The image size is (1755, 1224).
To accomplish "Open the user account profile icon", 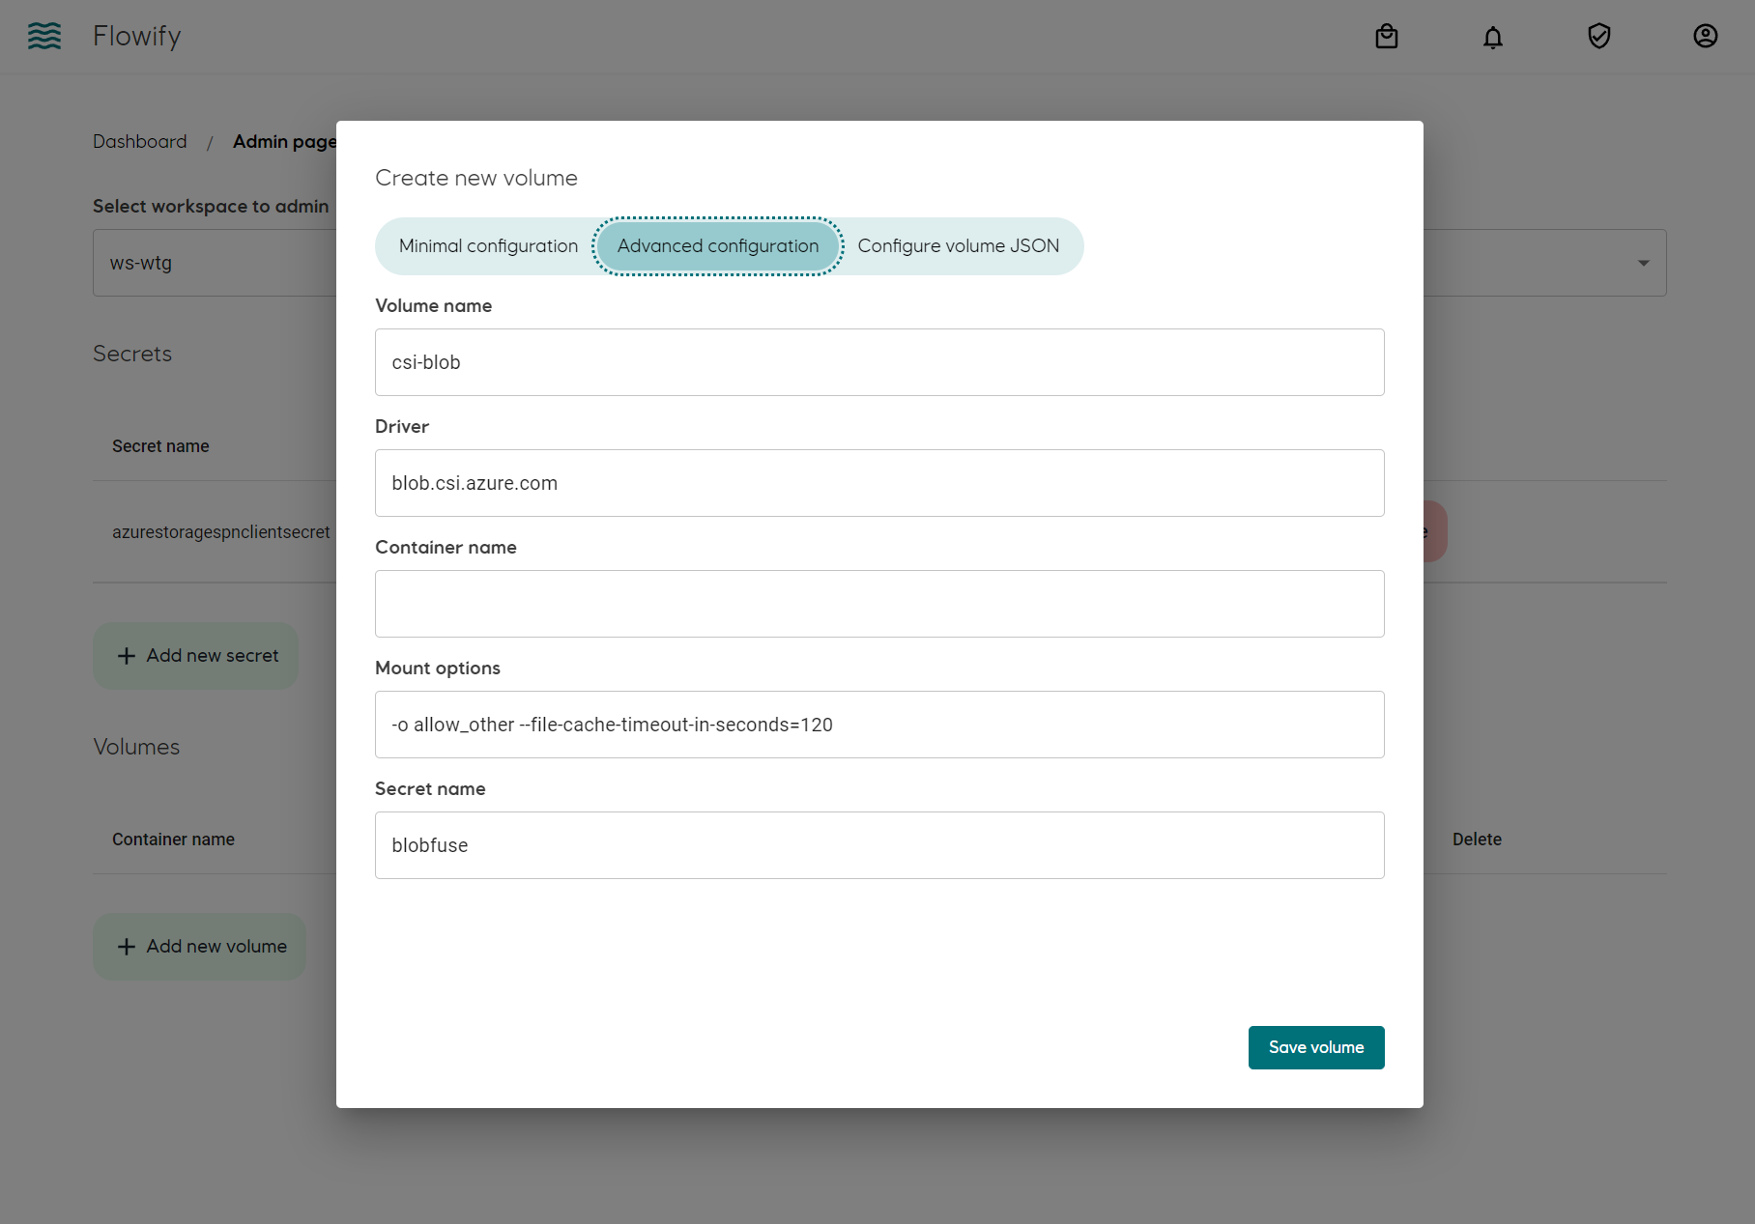I will click(x=1706, y=36).
